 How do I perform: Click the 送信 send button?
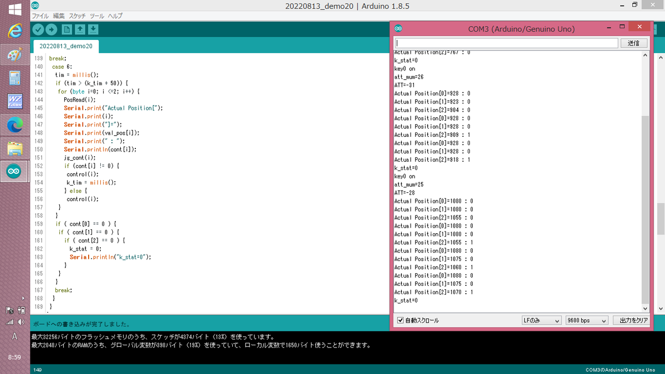(x=633, y=43)
